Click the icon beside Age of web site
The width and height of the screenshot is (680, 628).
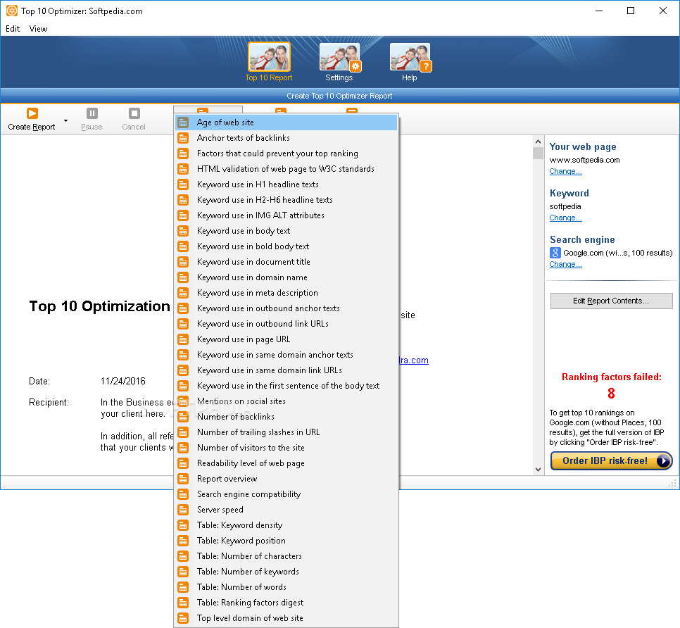(x=183, y=123)
